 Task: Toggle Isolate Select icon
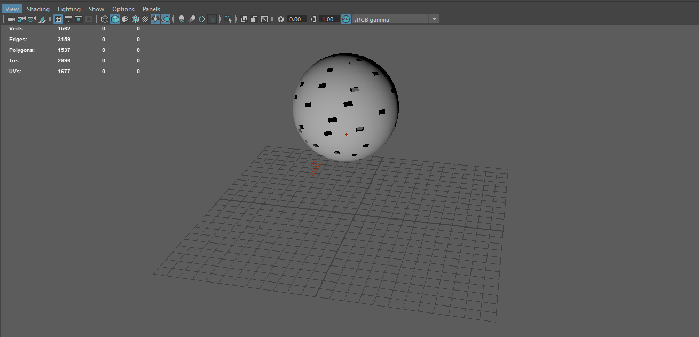click(x=228, y=19)
